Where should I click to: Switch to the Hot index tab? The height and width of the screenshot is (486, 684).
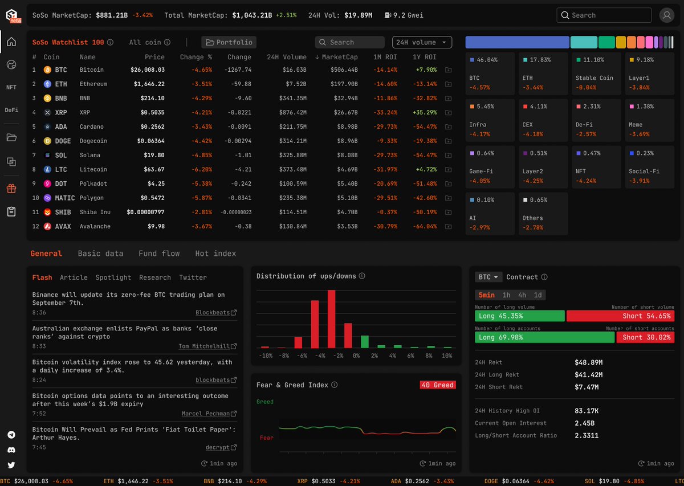tap(215, 254)
